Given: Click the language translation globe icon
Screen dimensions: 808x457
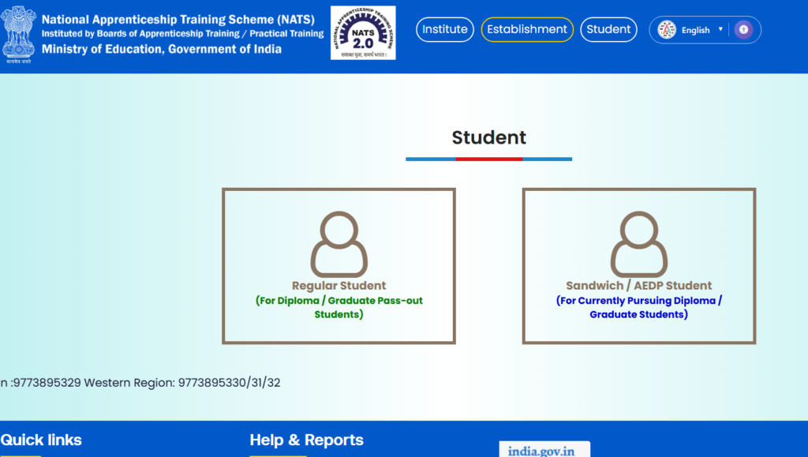Looking at the screenshot, I should 666,30.
